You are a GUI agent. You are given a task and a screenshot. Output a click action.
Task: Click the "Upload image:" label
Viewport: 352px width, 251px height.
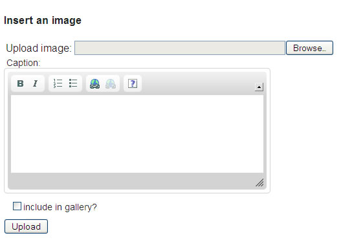39,49
